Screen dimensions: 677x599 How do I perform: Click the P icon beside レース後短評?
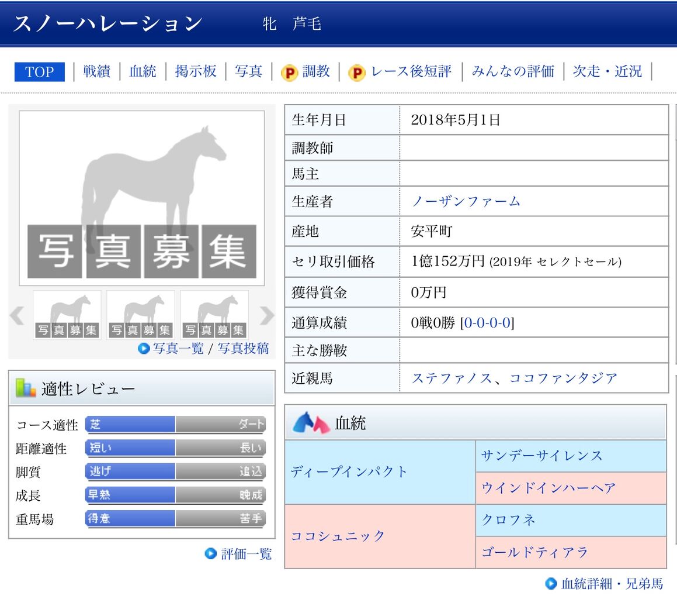pos(357,72)
